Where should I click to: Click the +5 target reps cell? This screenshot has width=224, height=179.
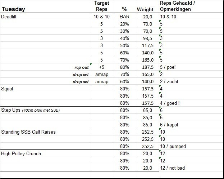tap(101, 67)
